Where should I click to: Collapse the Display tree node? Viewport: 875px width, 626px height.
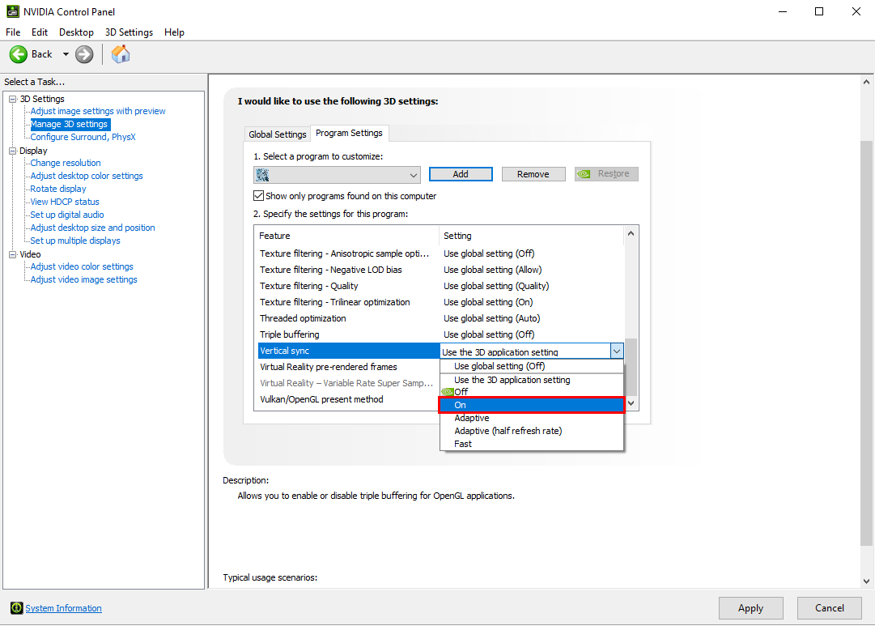pos(12,151)
